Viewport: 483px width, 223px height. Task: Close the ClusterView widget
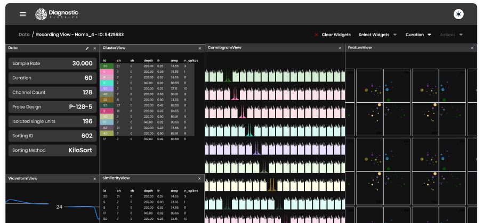coord(199,48)
